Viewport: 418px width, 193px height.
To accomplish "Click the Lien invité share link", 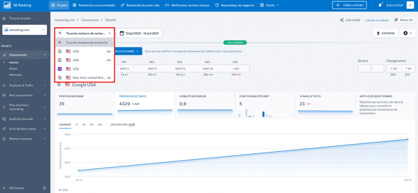I will [x=350, y=20].
